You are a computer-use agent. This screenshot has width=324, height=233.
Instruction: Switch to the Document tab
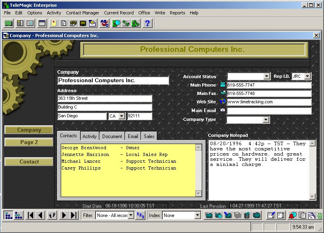coord(112,136)
